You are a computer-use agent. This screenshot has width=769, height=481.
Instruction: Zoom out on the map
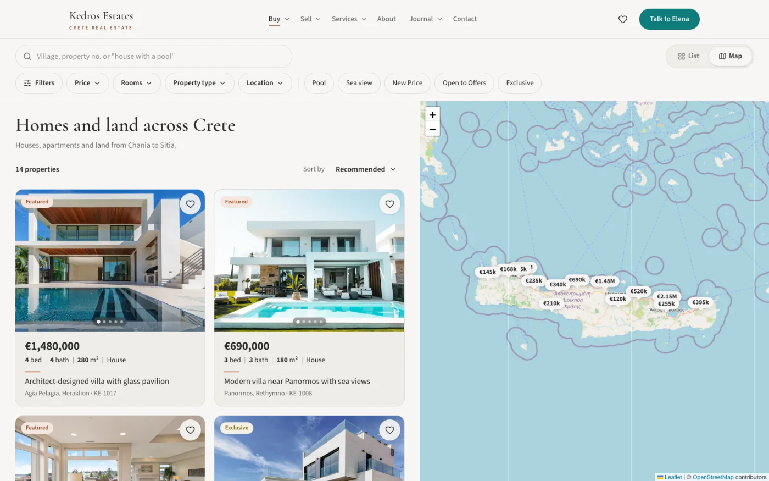pyautogui.click(x=433, y=129)
